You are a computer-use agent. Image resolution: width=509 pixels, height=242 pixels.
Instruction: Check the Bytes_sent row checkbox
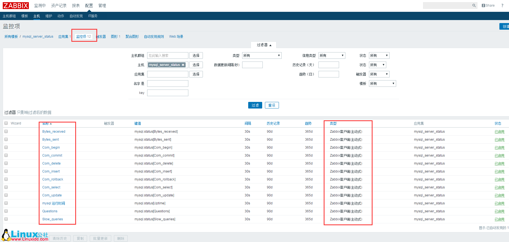[x=6, y=139]
